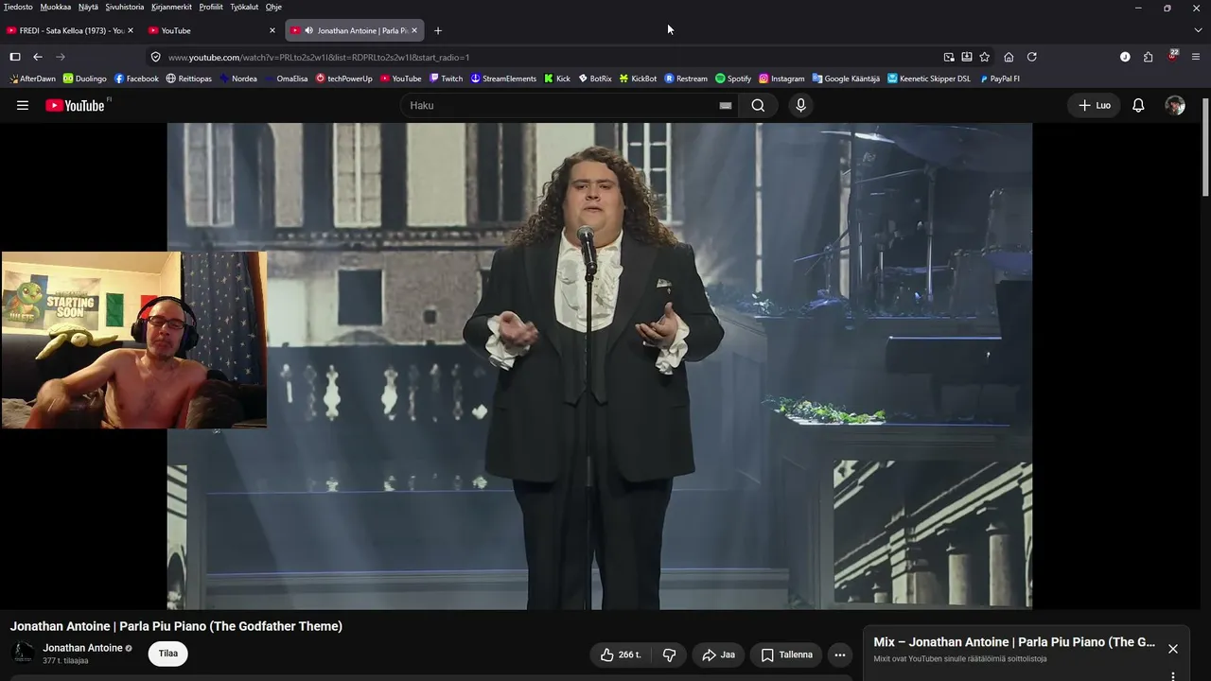The width and height of the screenshot is (1211, 681).
Task: Open the browser application hamburger menu
Action: (1196, 57)
